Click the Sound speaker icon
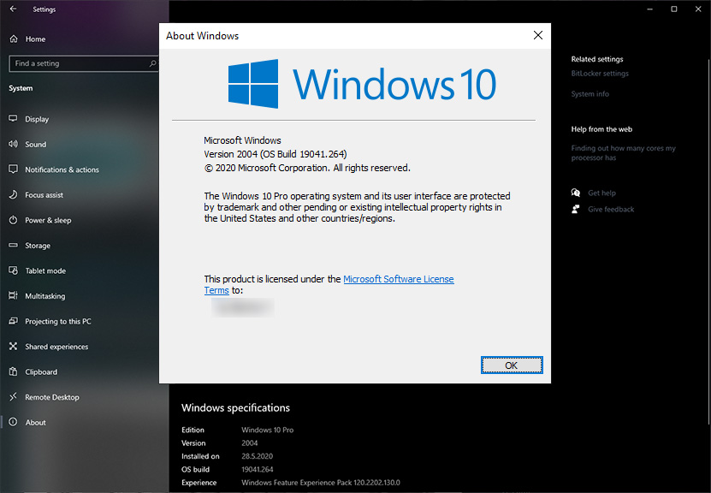Image resolution: width=711 pixels, height=493 pixels. click(x=13, y=145)
